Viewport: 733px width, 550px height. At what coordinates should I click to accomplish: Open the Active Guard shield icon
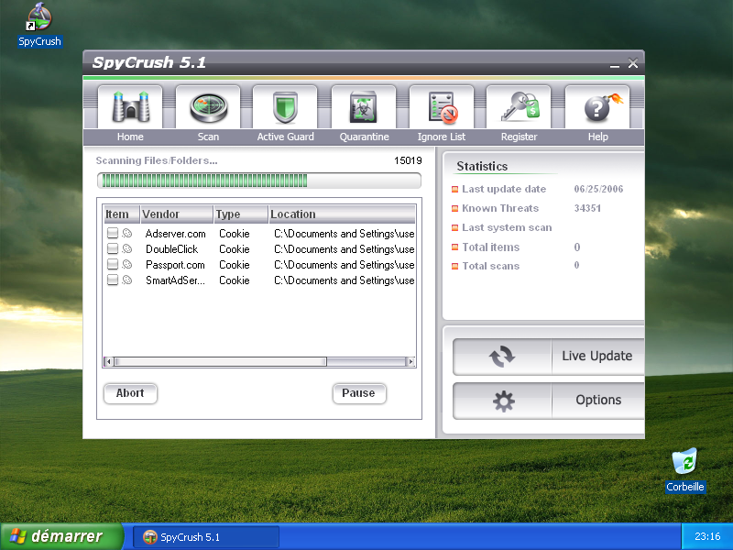click(x=285, y=107)
